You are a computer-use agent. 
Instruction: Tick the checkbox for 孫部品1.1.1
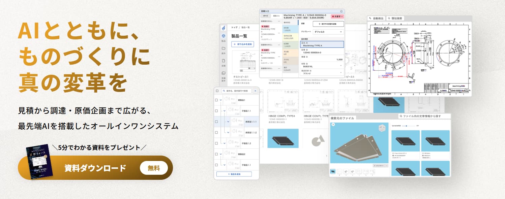(217, 121)
